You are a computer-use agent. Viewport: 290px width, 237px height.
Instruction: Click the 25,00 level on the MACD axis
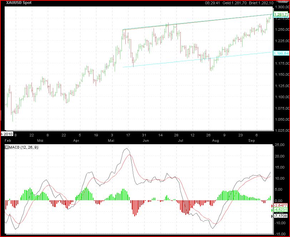click(280, 145)
